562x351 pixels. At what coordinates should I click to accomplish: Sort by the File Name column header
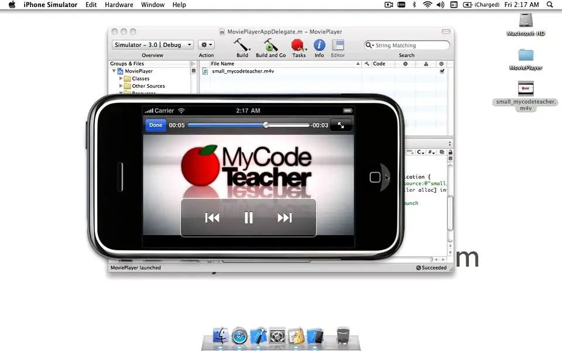(280, 64)
